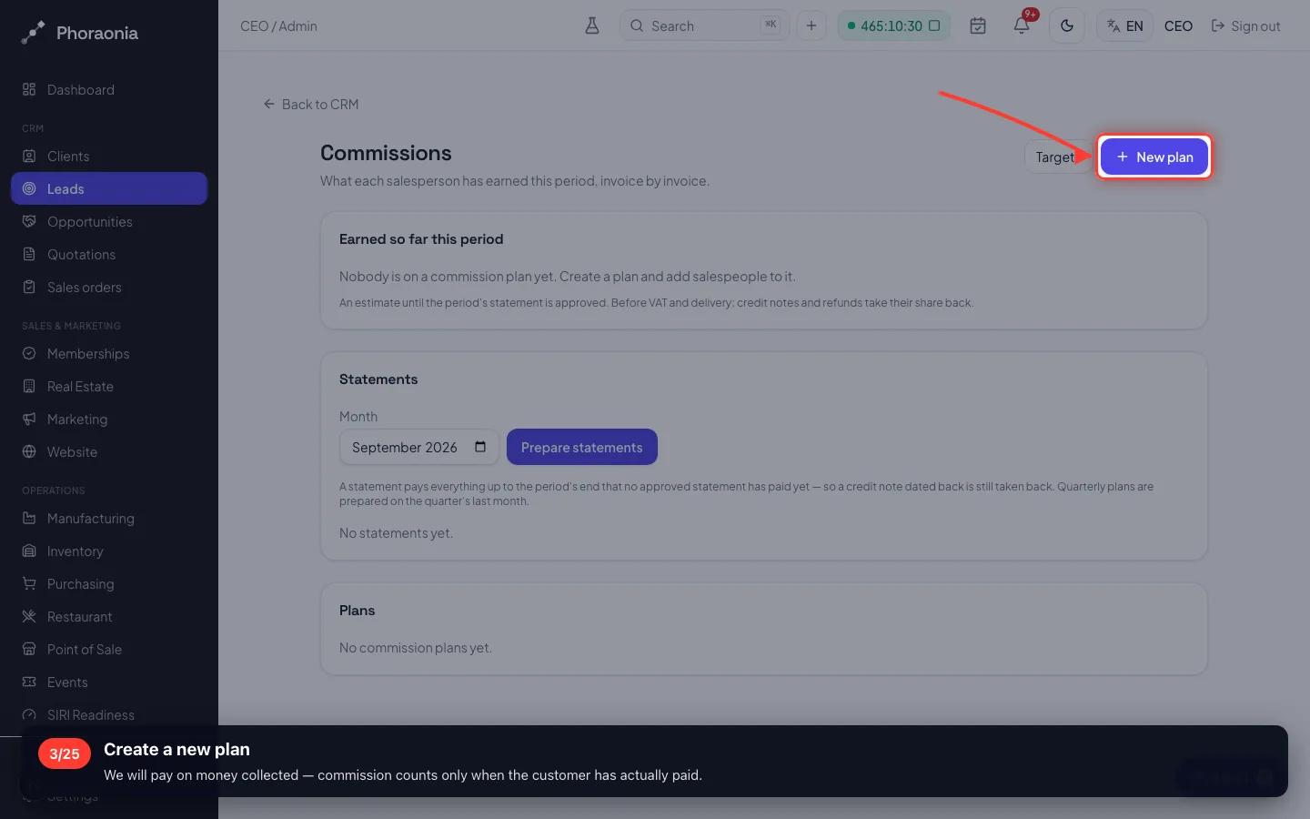Screen dimensions: 1310x819
Task: Click Prepare statements button
Action: click(x=582, y=447)
